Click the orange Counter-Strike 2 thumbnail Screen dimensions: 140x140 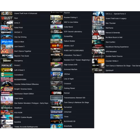coord(98,61)
